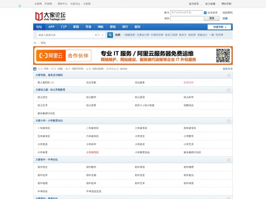The image size is (266, 199).
Task: Click the 新东方 hot search link
Action: [183, 35]
